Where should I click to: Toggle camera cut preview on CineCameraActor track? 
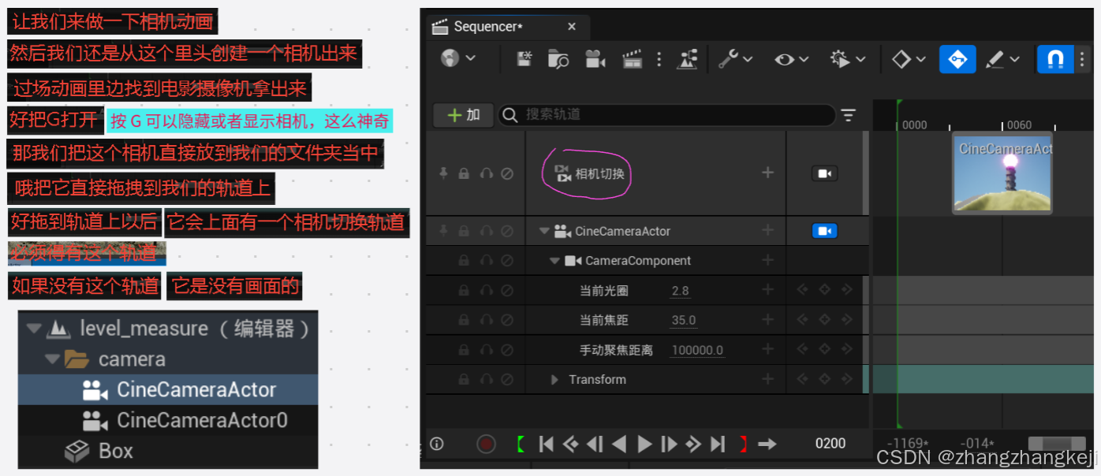click(825, 230)
